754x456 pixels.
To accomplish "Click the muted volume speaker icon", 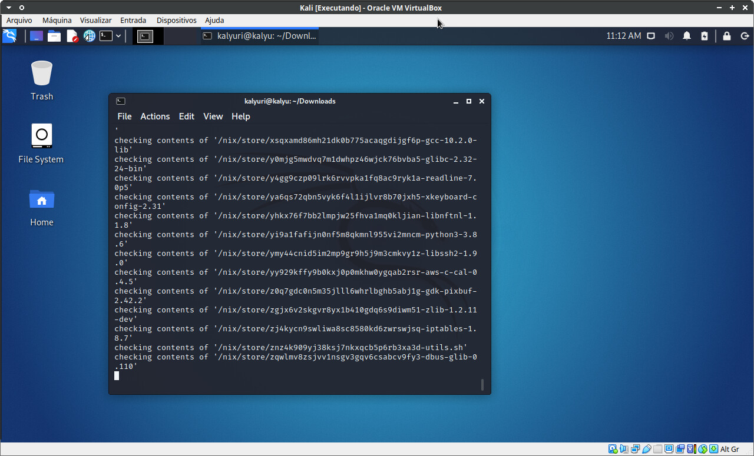I will tap(669, 36).
